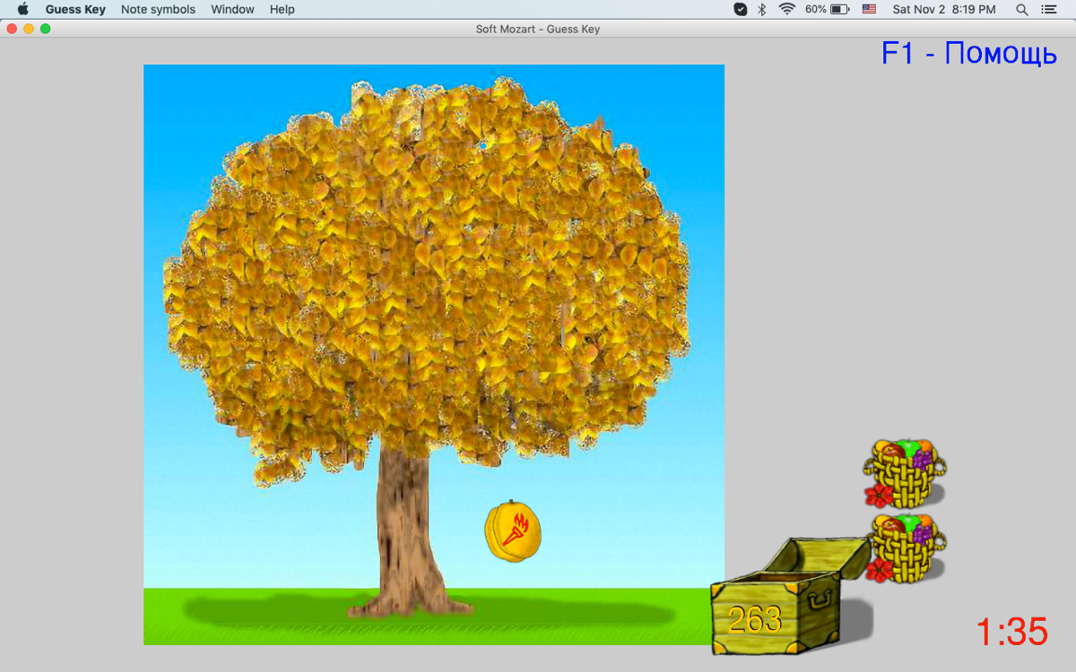Image resolution: width=1076 pixels, height=672 pixels.
Task: Open the Guess Key application menu
Action: click(75, 9)
